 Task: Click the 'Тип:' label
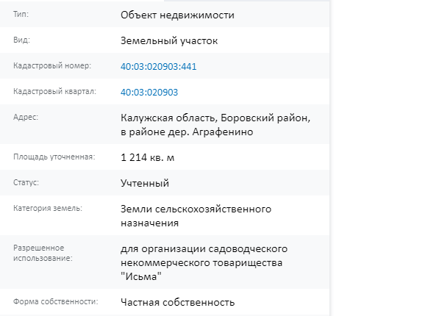coord(21,14)
